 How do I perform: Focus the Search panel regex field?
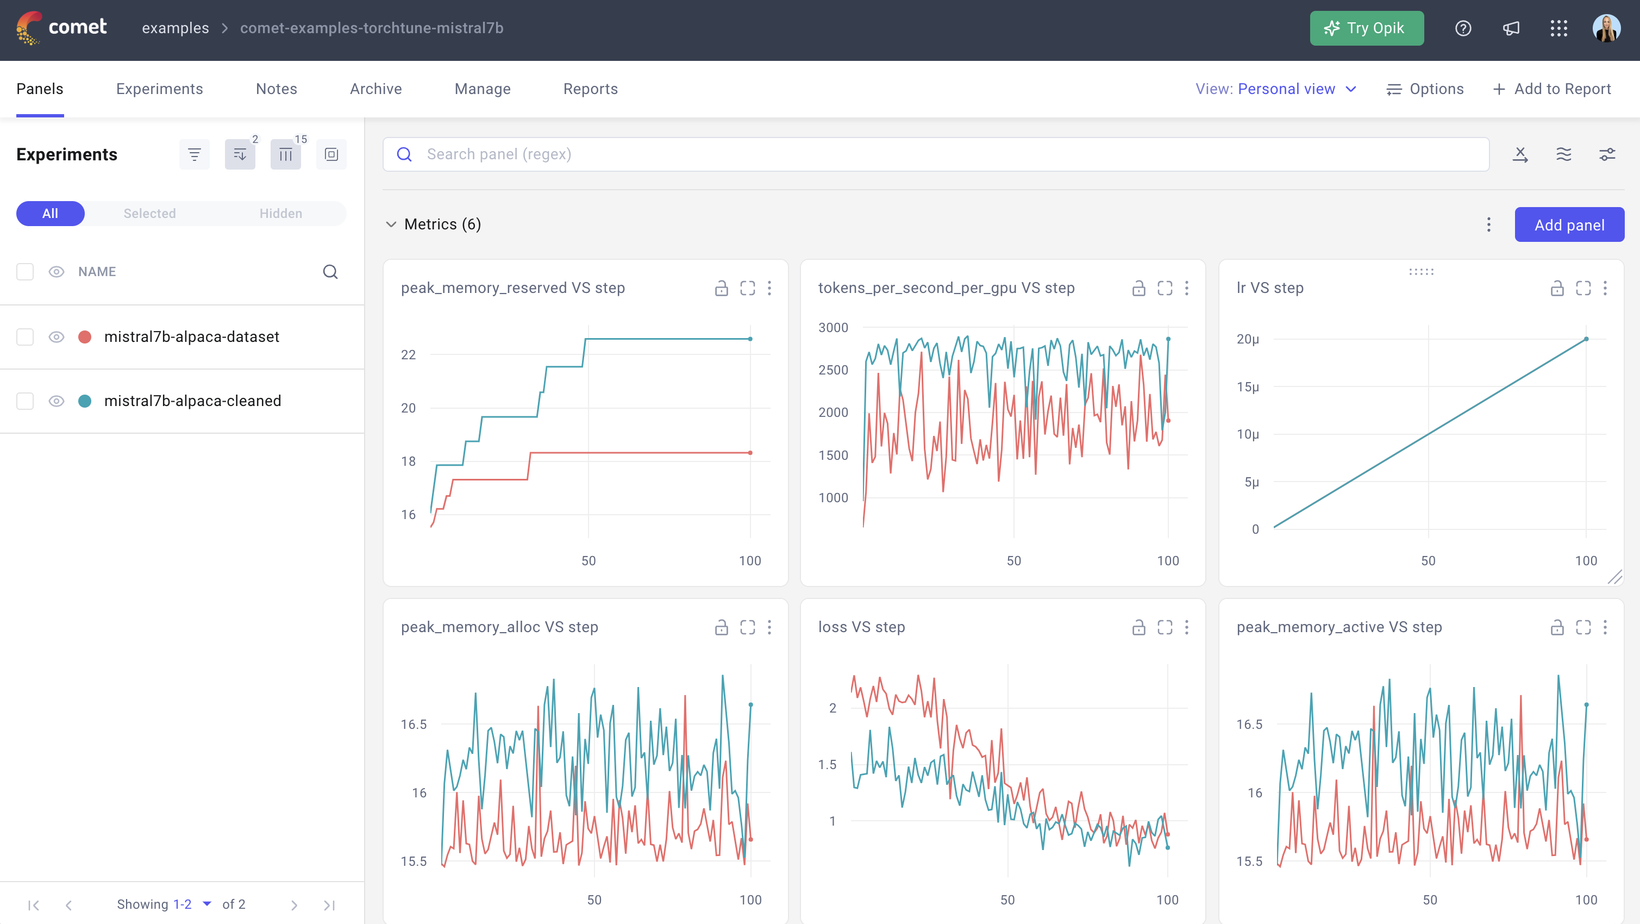[x=936, y=154]
